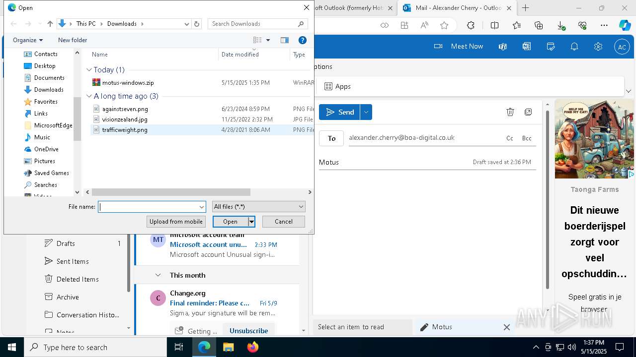This screenshot has width=636, height=357.
Task: Open the All files type filter dropdown
Action: click(258, 207)
